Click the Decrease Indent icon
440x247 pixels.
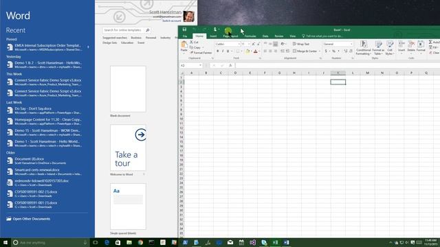point(283,51)
